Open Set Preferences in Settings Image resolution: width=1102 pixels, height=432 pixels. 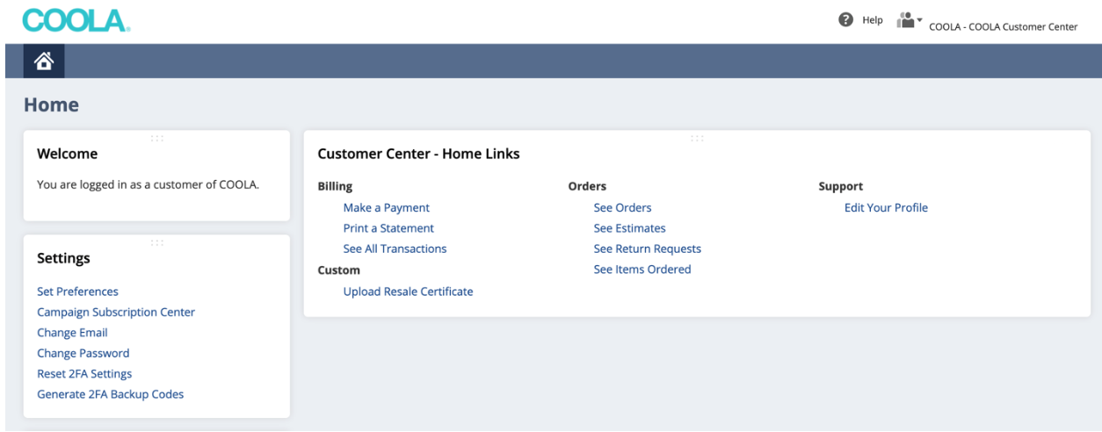pyautogui.click(x=77, y=292)
